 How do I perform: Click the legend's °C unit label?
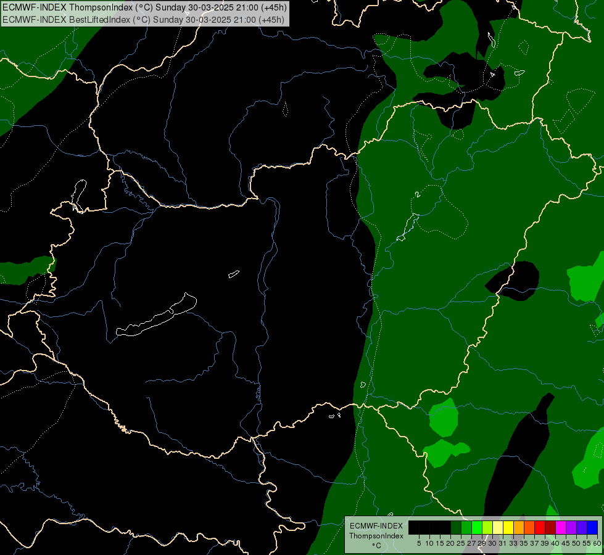(x=376, y=546)
